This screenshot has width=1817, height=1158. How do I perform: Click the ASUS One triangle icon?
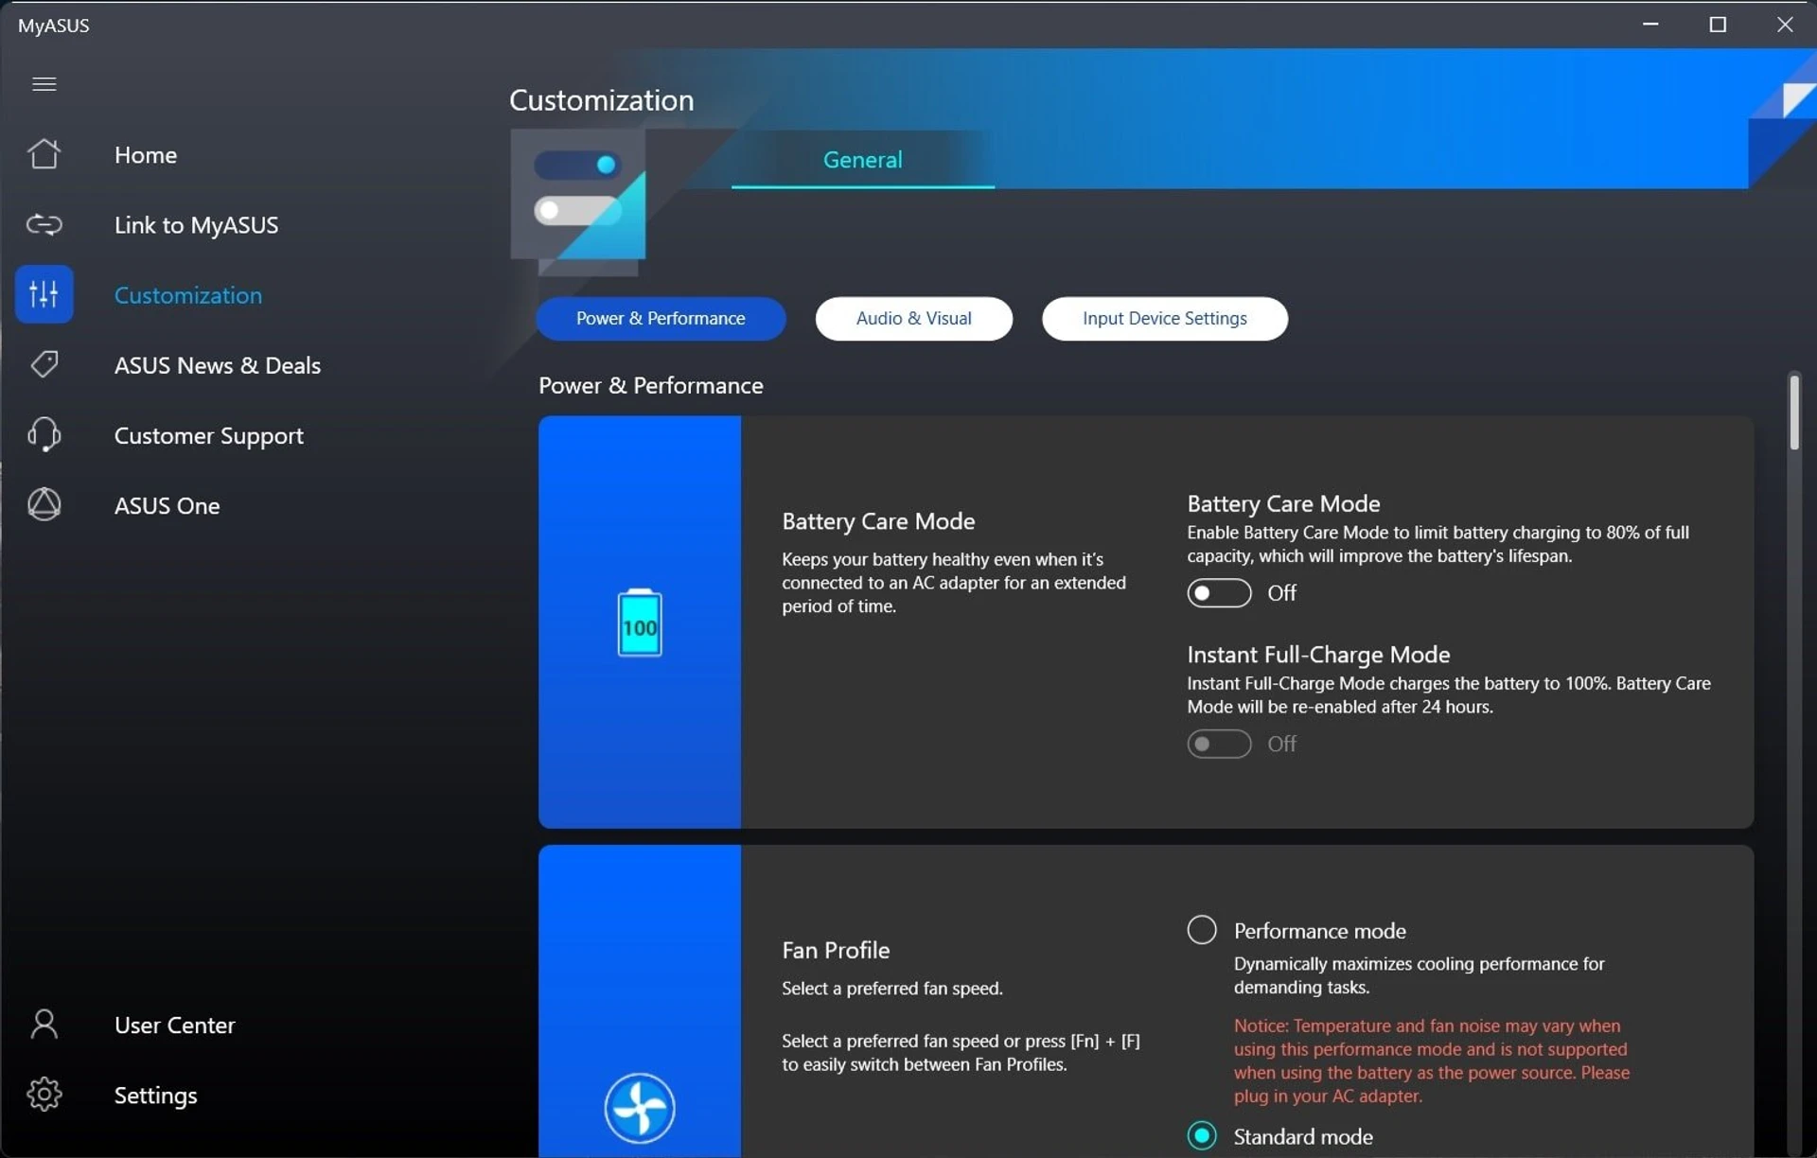coord(44,504)
